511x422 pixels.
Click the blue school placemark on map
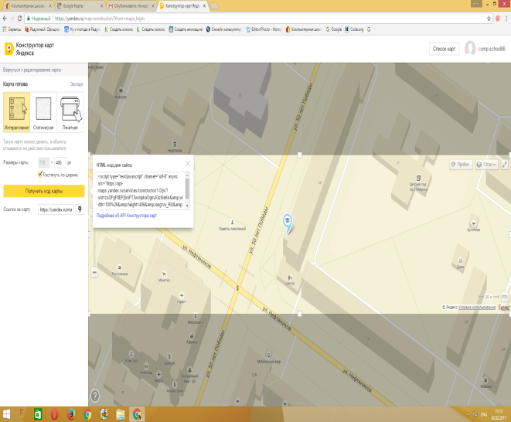point(288,223)
